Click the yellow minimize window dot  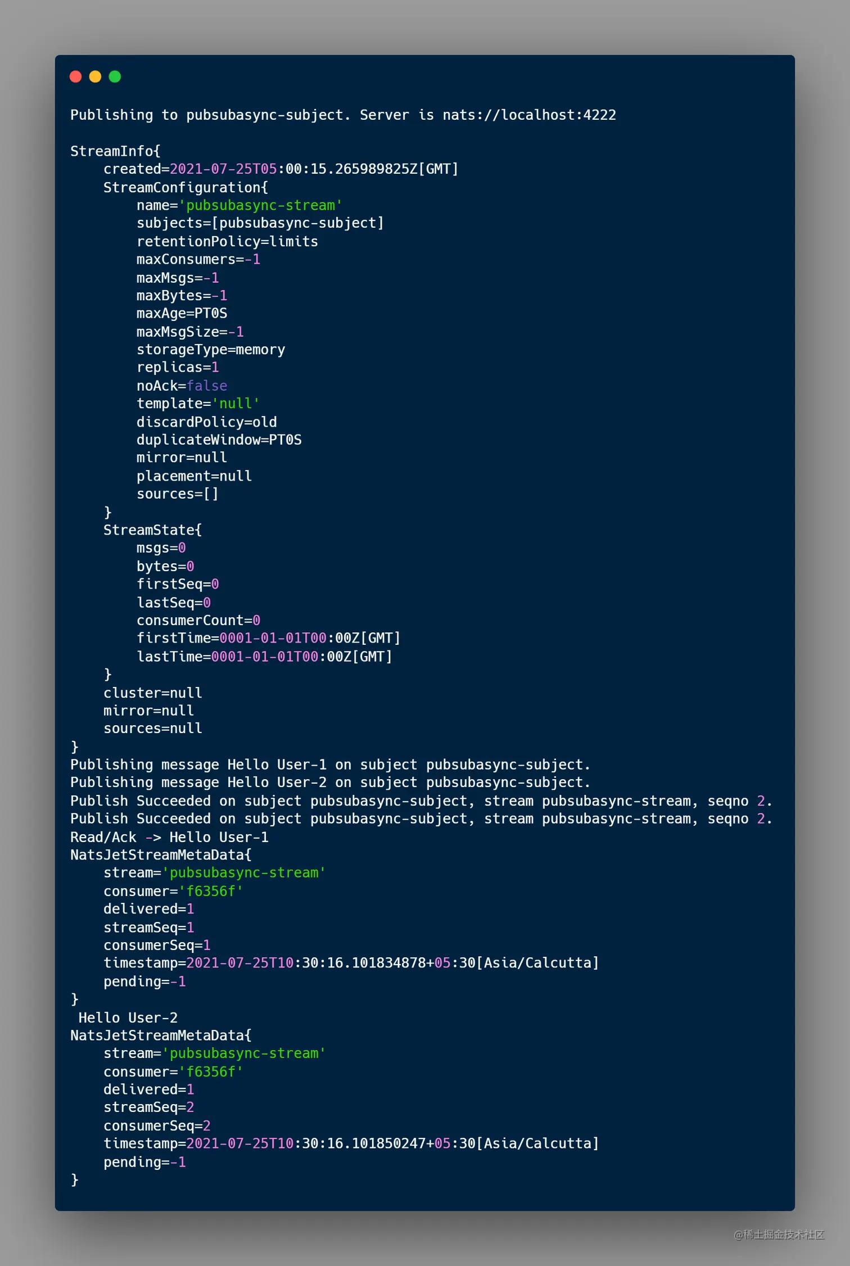pos(96,76)
